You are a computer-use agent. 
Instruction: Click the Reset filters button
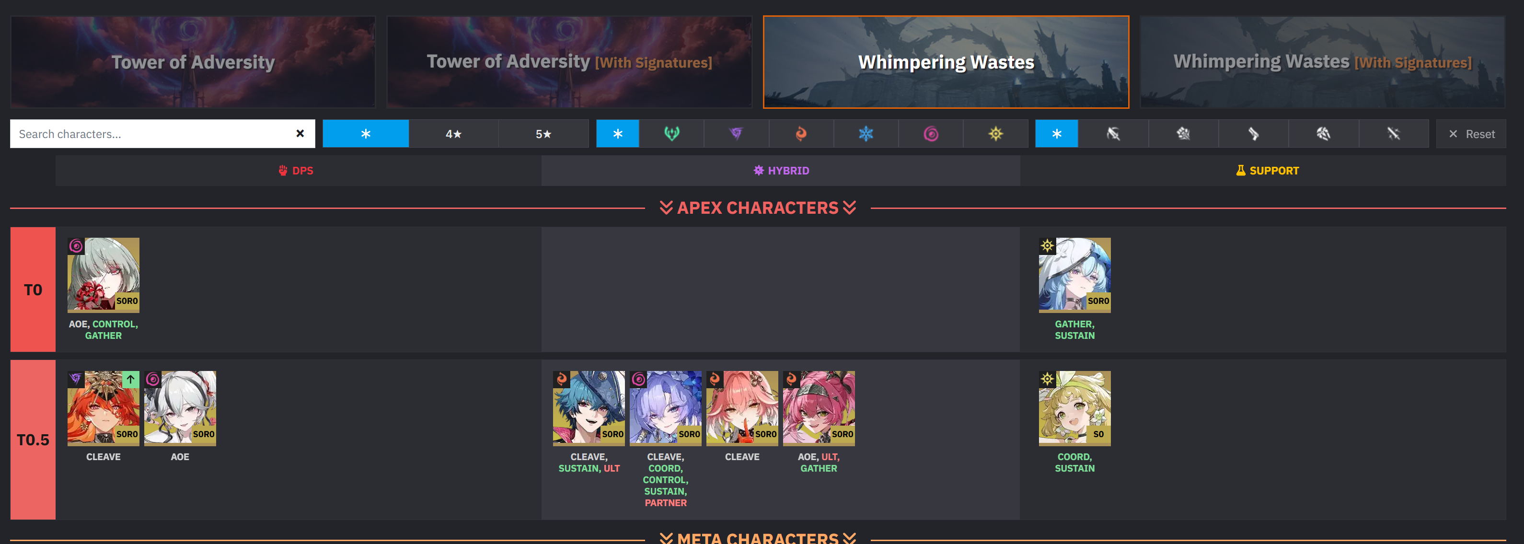pyautogui.click(x=1471, y=134)
